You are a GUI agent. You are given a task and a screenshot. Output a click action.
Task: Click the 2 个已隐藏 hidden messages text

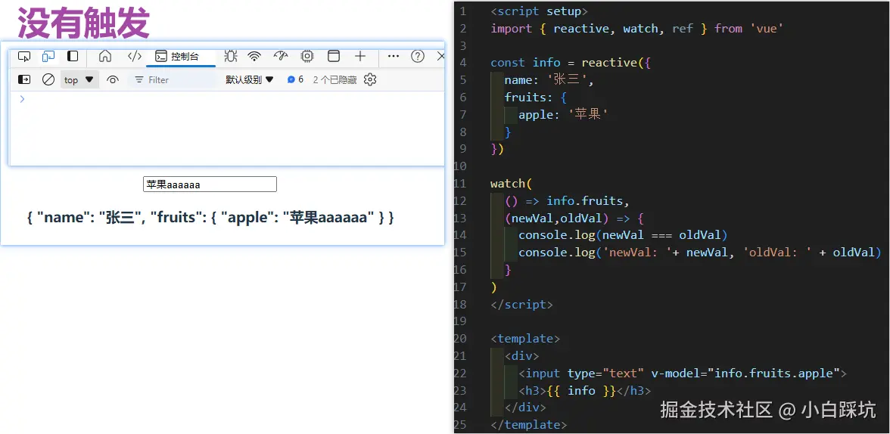[x=335, y=80]
